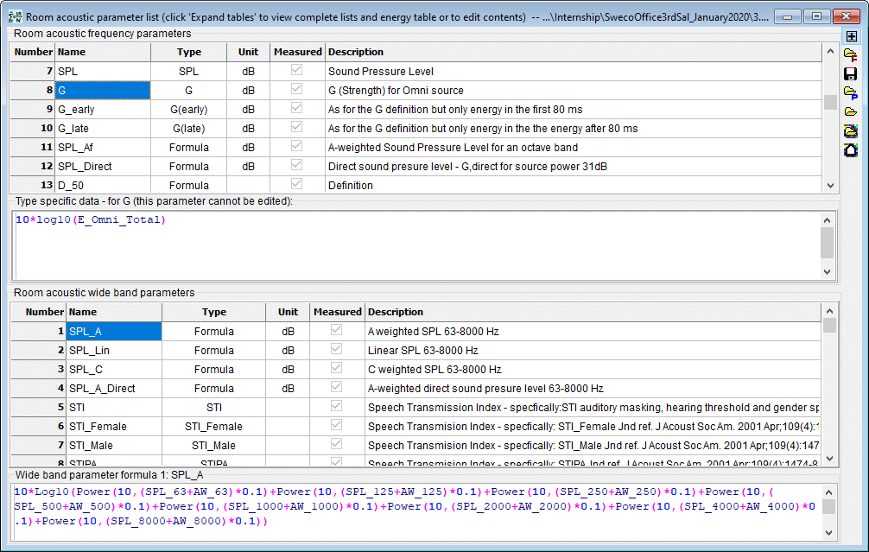Click the Name column header in frequency parameters table
Image resolution: width=869 pixels, height=552 pixels.
point(103,52)
